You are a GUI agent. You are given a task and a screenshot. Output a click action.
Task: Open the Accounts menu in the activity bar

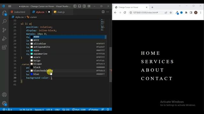point(4,95)
